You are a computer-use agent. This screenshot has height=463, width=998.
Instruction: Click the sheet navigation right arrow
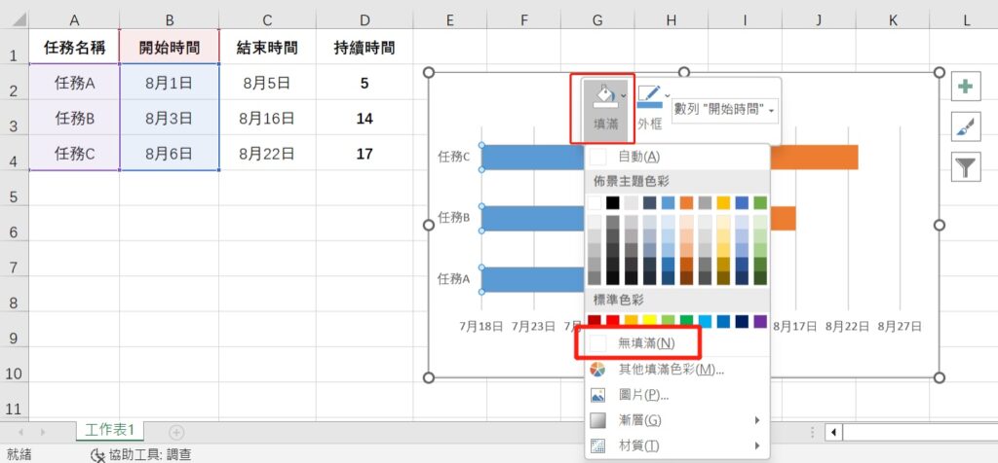(x=43, y=433)
